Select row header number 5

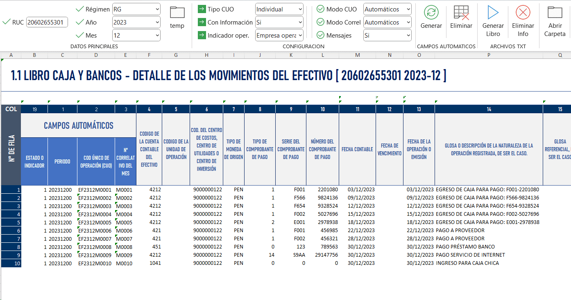[11, 222]
